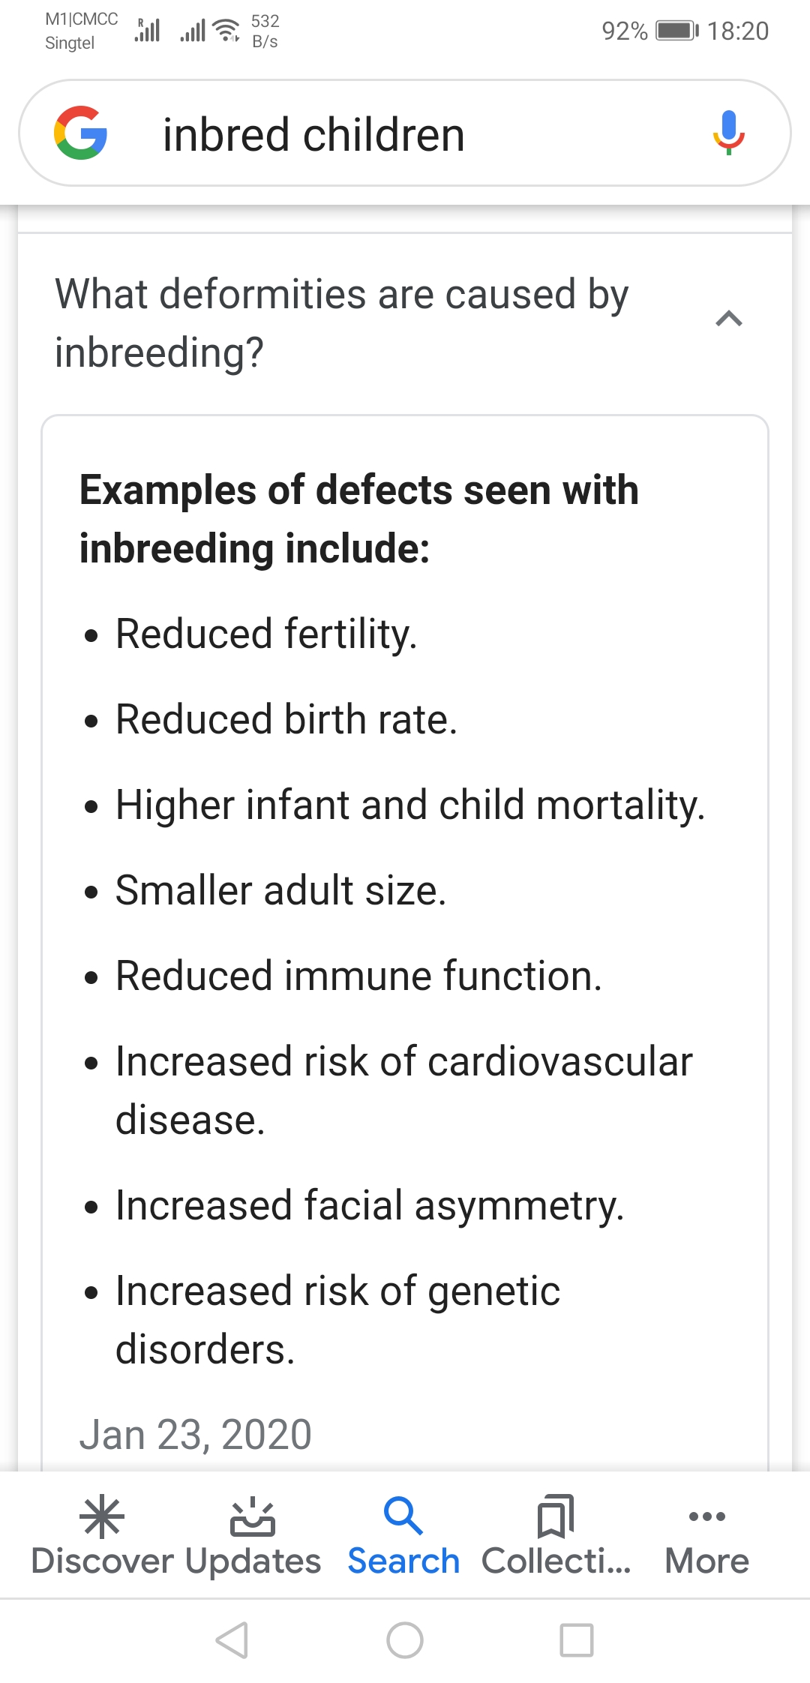810x1683 pixels.
Task: Collapse the deformities question with the chevron
Action: pyautogui.click(x=729, y=319)
